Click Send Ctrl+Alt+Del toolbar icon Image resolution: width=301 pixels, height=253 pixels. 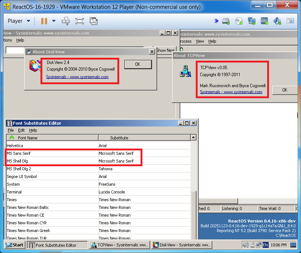coord(65,21)
